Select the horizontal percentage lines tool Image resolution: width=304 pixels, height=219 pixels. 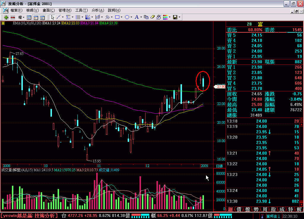pyautogui.click(x=68, y=17)
